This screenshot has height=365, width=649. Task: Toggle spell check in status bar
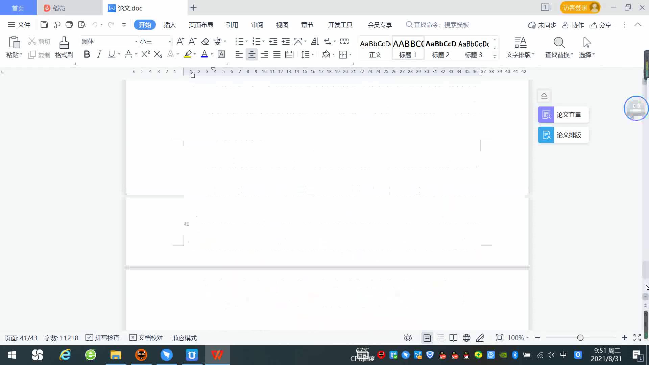click(x=102, y=338)
